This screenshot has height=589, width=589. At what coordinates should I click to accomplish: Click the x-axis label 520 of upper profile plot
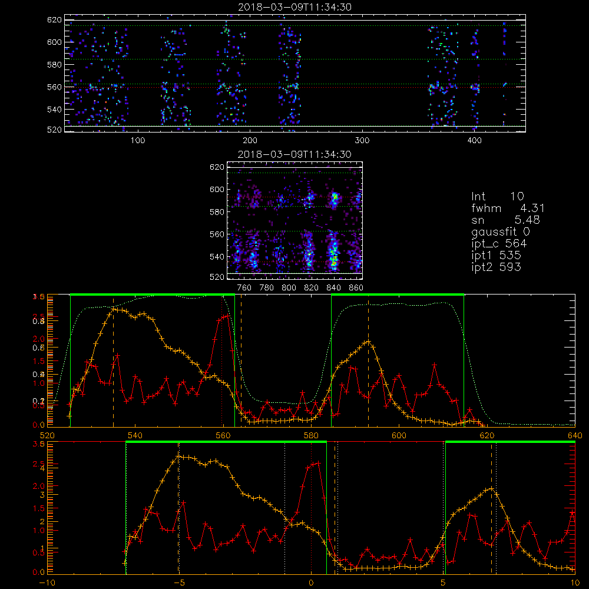[47, 436]
